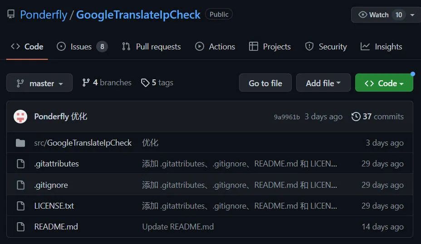
Task: Click the folder icon for src/GoogleTranslateIpCheck
Action: point(20,143)
